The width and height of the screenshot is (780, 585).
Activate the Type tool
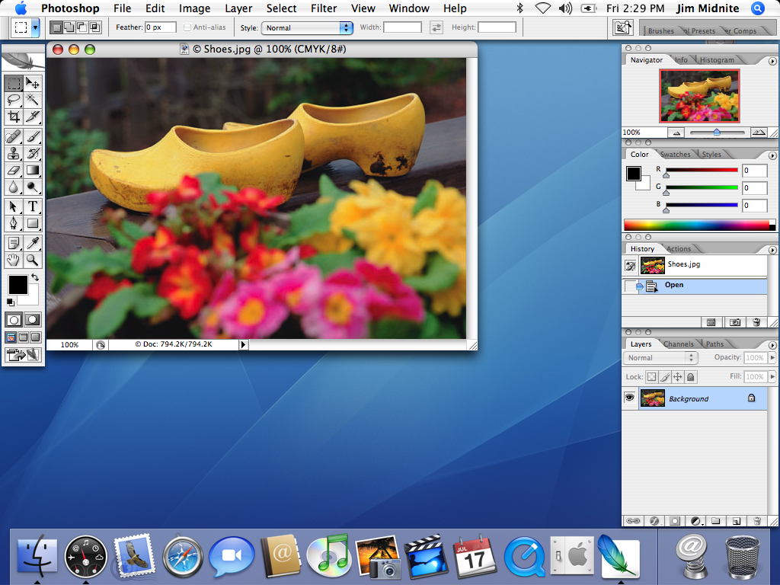[33, 206]
